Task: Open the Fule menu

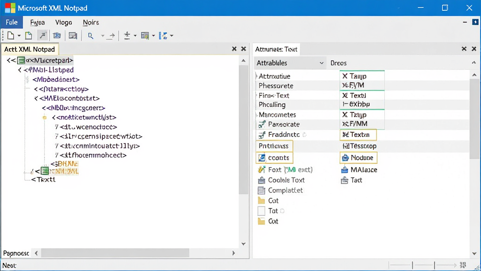Action: (12, 23)
